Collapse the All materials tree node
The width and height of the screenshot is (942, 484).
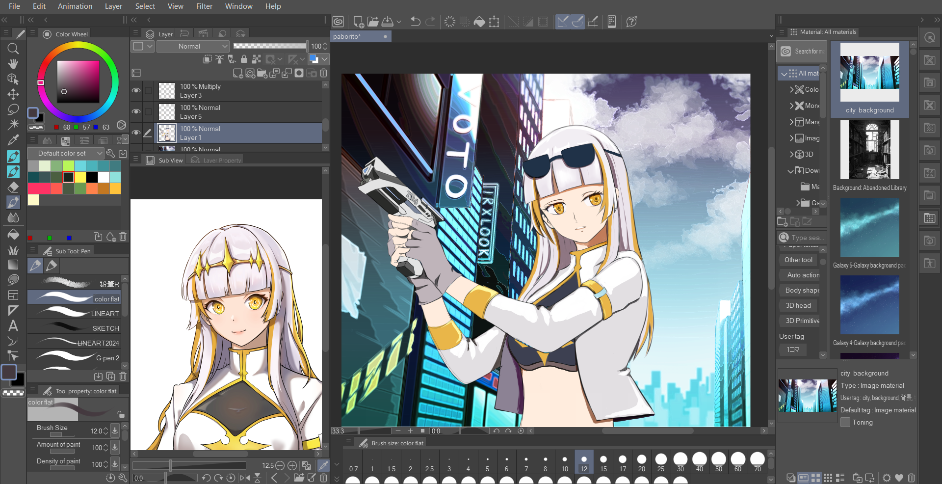pyautogui.click(x=784, y=74)
